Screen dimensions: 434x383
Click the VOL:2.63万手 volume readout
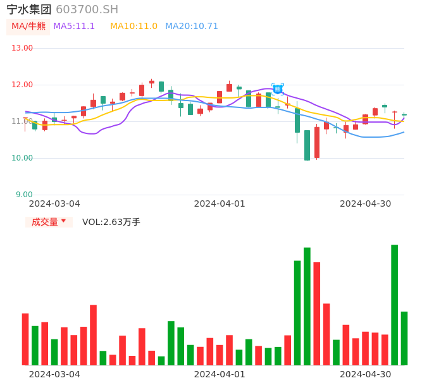[111, 222]
